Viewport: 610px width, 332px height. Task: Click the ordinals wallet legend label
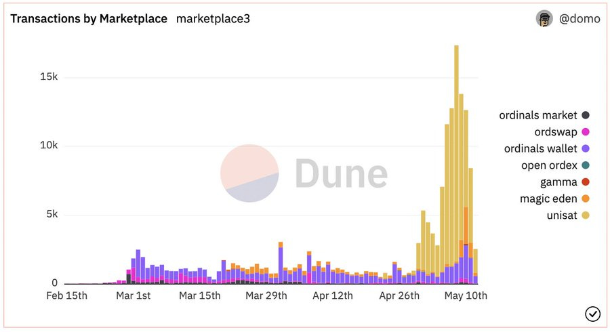click(x=540, y=148)
